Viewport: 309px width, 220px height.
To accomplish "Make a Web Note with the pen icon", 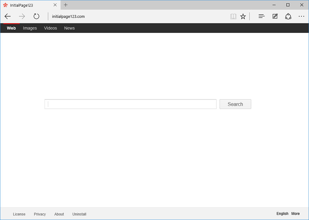I will pyautogui.click(x=275, y=16).
